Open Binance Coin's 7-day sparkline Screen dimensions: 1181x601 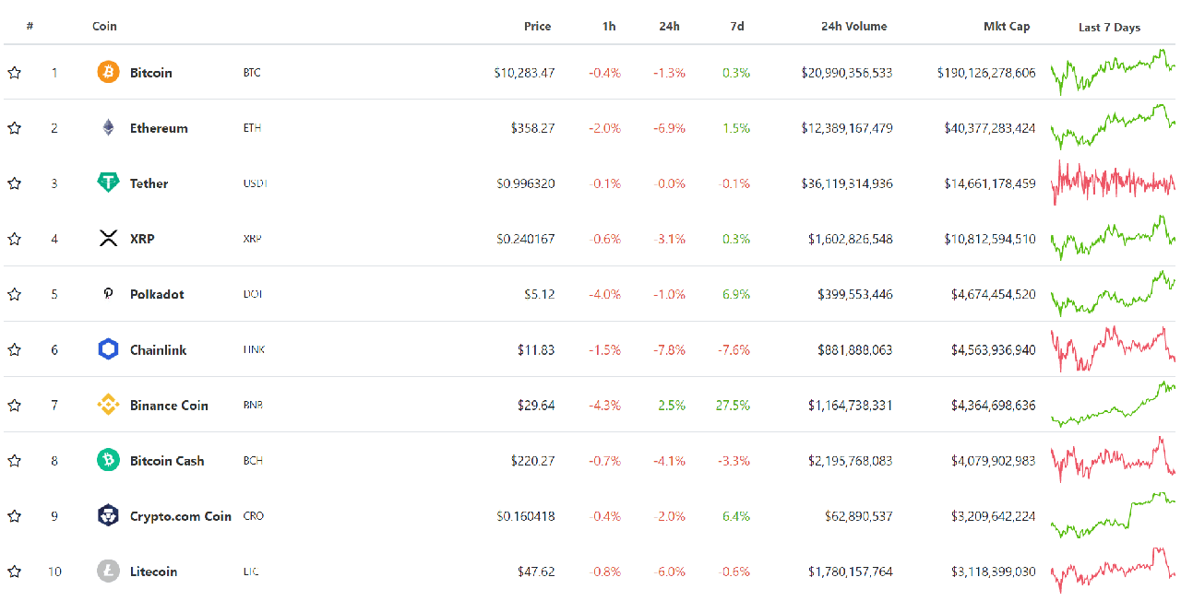(1113, 405)
